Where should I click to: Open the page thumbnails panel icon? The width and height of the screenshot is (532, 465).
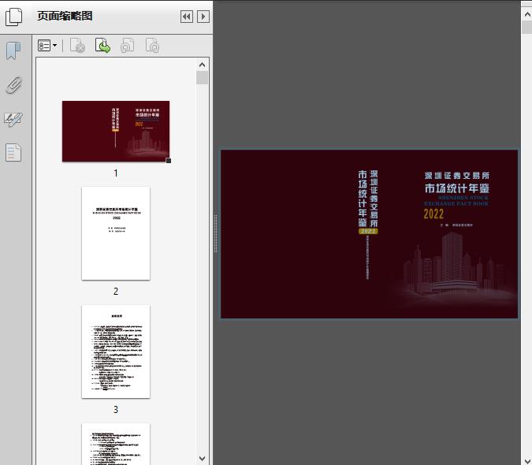13,17
